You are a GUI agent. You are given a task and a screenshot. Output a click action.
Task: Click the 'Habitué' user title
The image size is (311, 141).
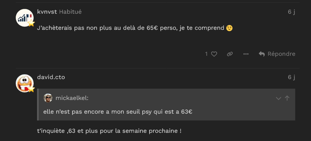point(70,12)
